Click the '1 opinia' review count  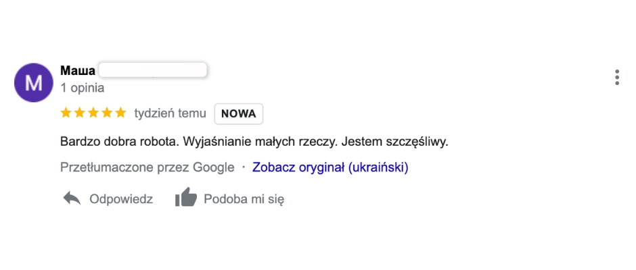coord(83,88)
